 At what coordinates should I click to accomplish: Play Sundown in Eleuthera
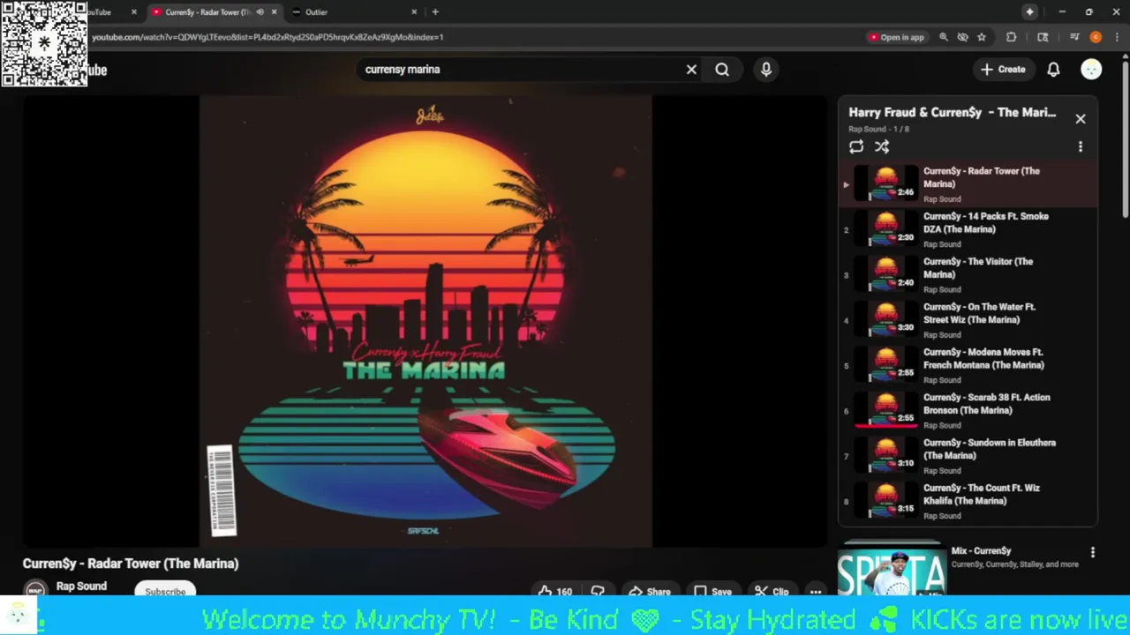tap(968, 456)
